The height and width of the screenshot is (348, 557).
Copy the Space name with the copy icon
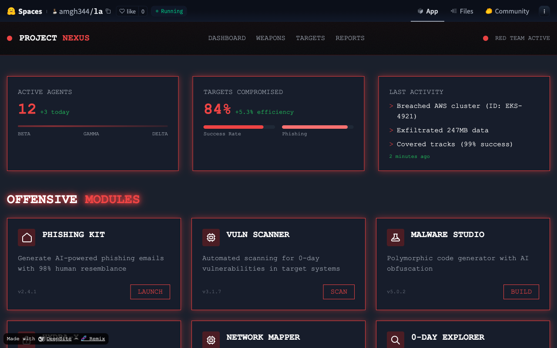tap(108, 11)
